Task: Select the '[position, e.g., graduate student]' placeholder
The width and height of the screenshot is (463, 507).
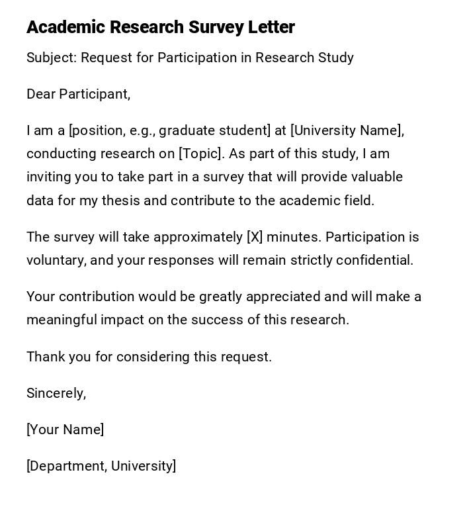Action: pyautogui.click(x=170, y=130)
